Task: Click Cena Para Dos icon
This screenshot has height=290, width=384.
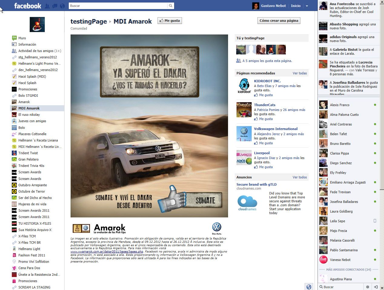Action: [x=14, y=268]
